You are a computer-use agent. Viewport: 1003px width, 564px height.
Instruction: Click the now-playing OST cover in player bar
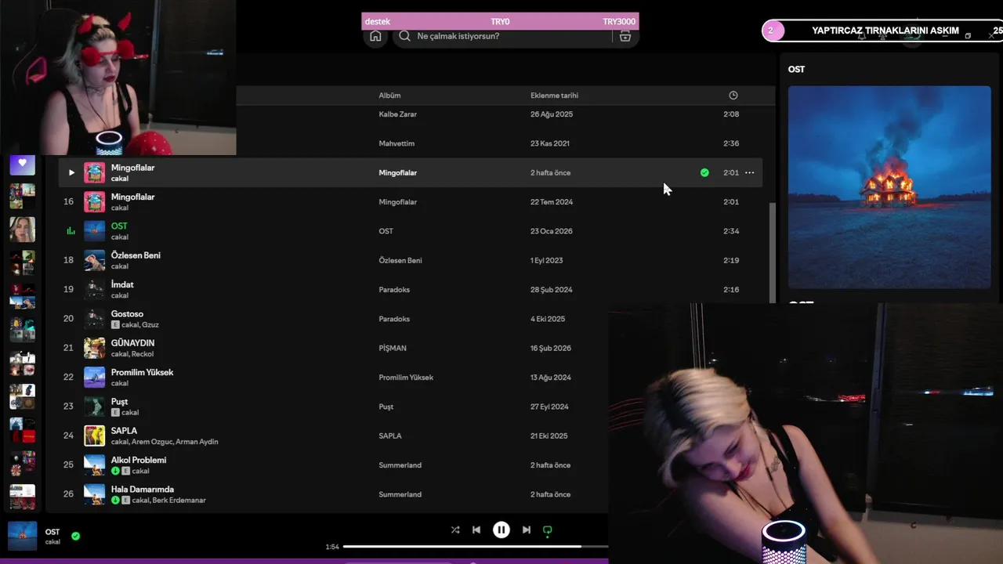coord(22,536)
